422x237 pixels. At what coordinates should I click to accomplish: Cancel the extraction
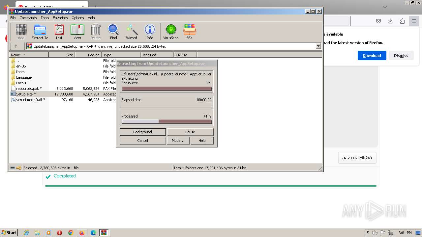(x=143, y=141)
